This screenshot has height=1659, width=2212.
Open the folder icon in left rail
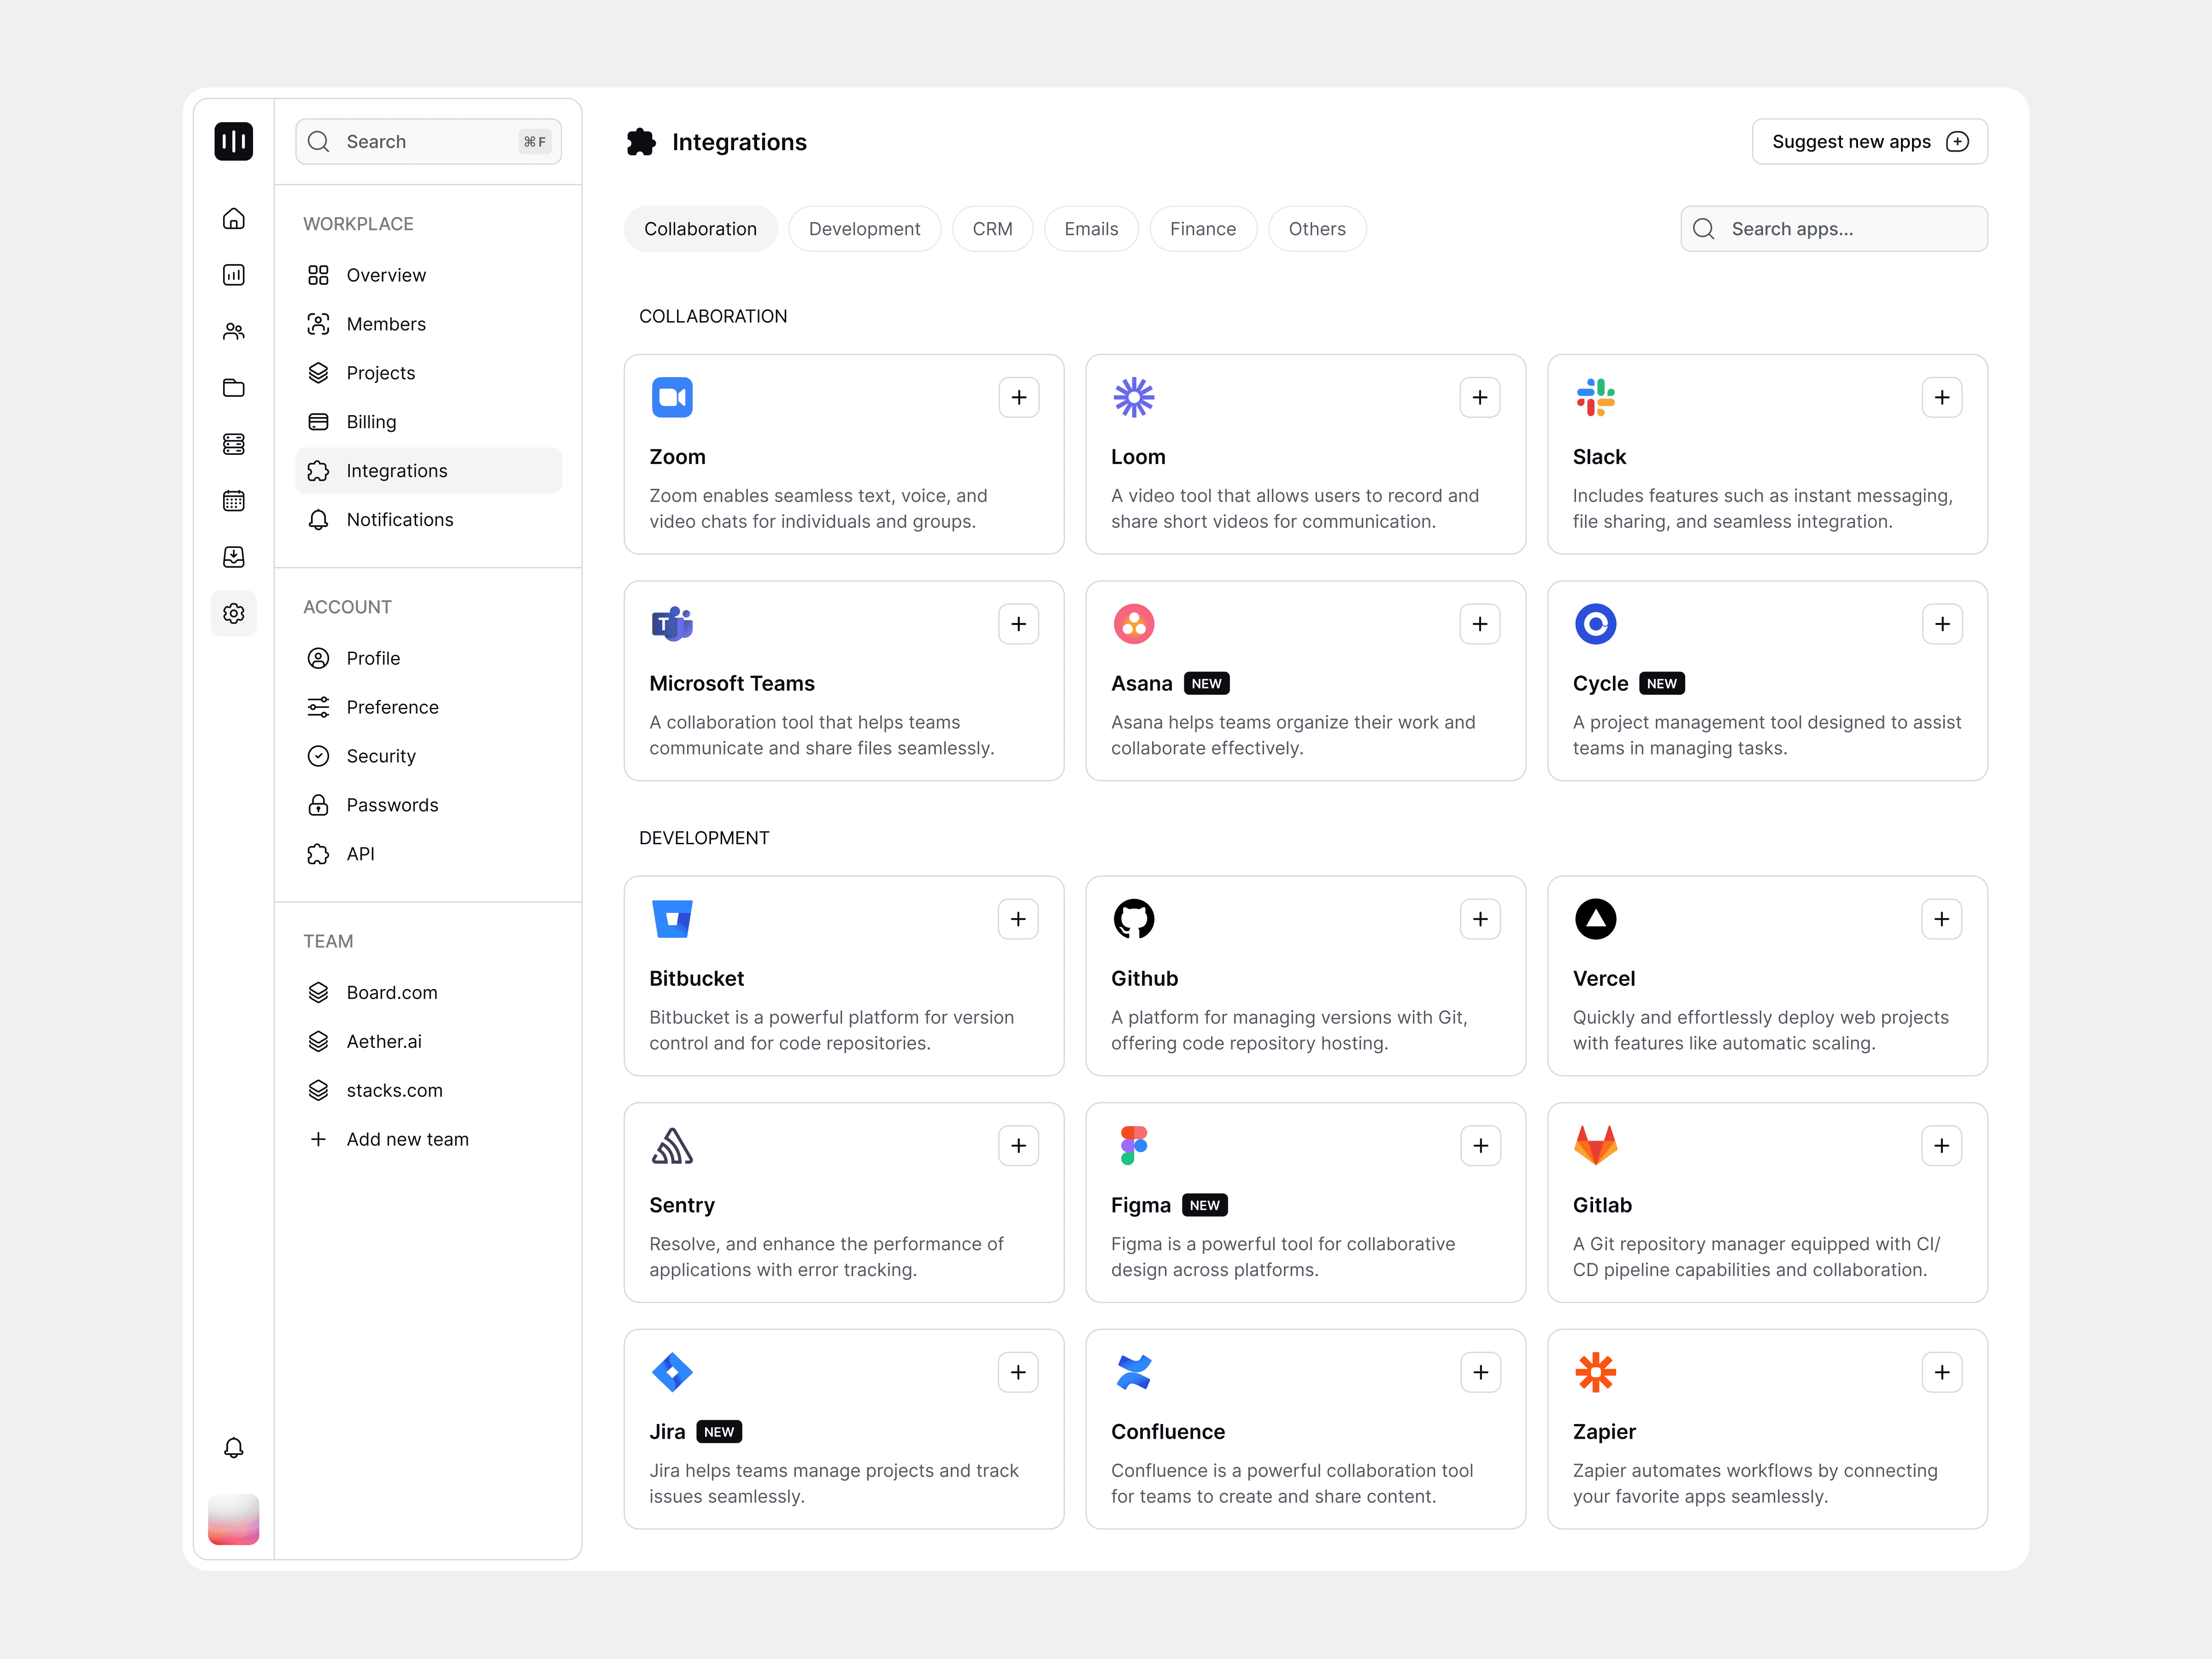(x=233, y=388)
